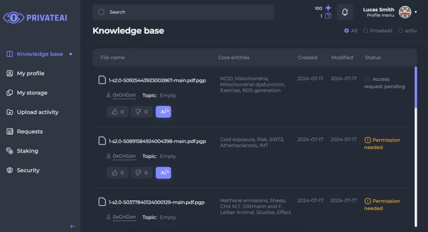Click file icon of S0925443923002867 document
The height and width of the screenshot is (232, 428).
pos(102,80)
